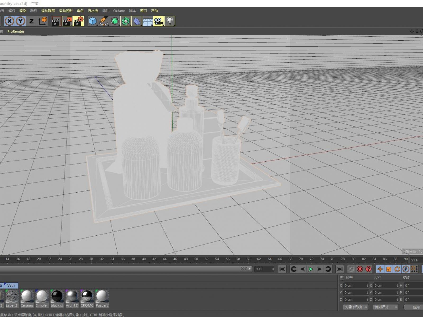This screenshot has width=423, height=317.
Task: Open the green array cloner icon
Action: (126, 21)
